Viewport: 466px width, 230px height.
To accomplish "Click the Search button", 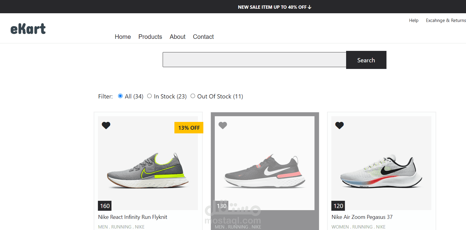I will click(366, 60).
